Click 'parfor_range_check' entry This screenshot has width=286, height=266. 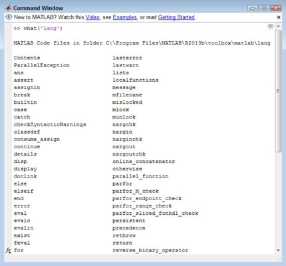pos(142,205)
